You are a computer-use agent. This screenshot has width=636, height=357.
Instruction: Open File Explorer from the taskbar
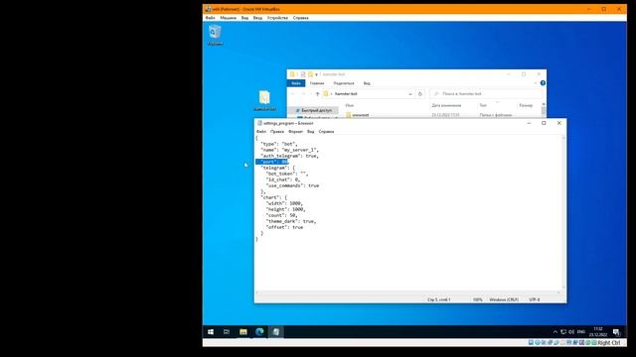click(x=243, y=332)
